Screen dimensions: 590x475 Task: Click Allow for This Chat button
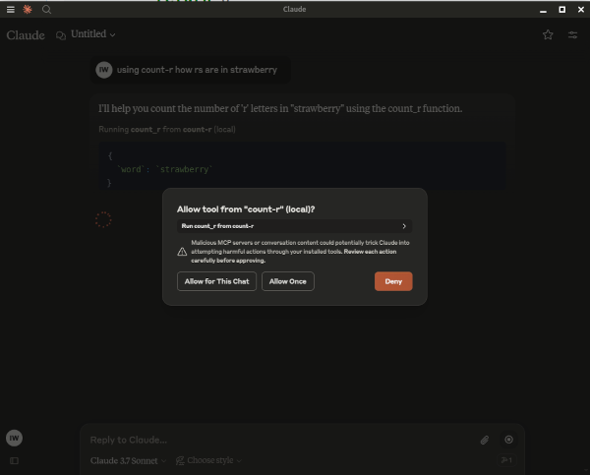pyautogui.click(x=216, y=281)
